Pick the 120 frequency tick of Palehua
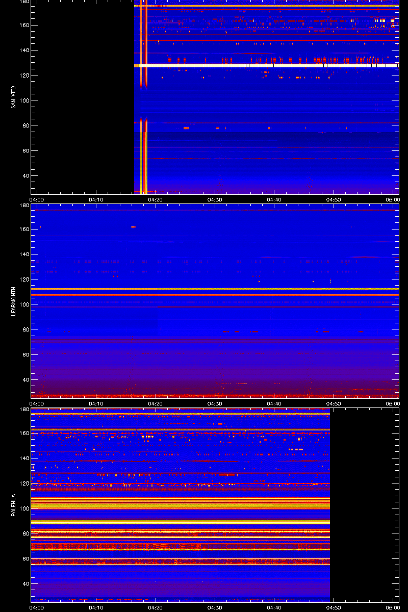408x612 pixels. pyautogui.click(x=24, y=483)
